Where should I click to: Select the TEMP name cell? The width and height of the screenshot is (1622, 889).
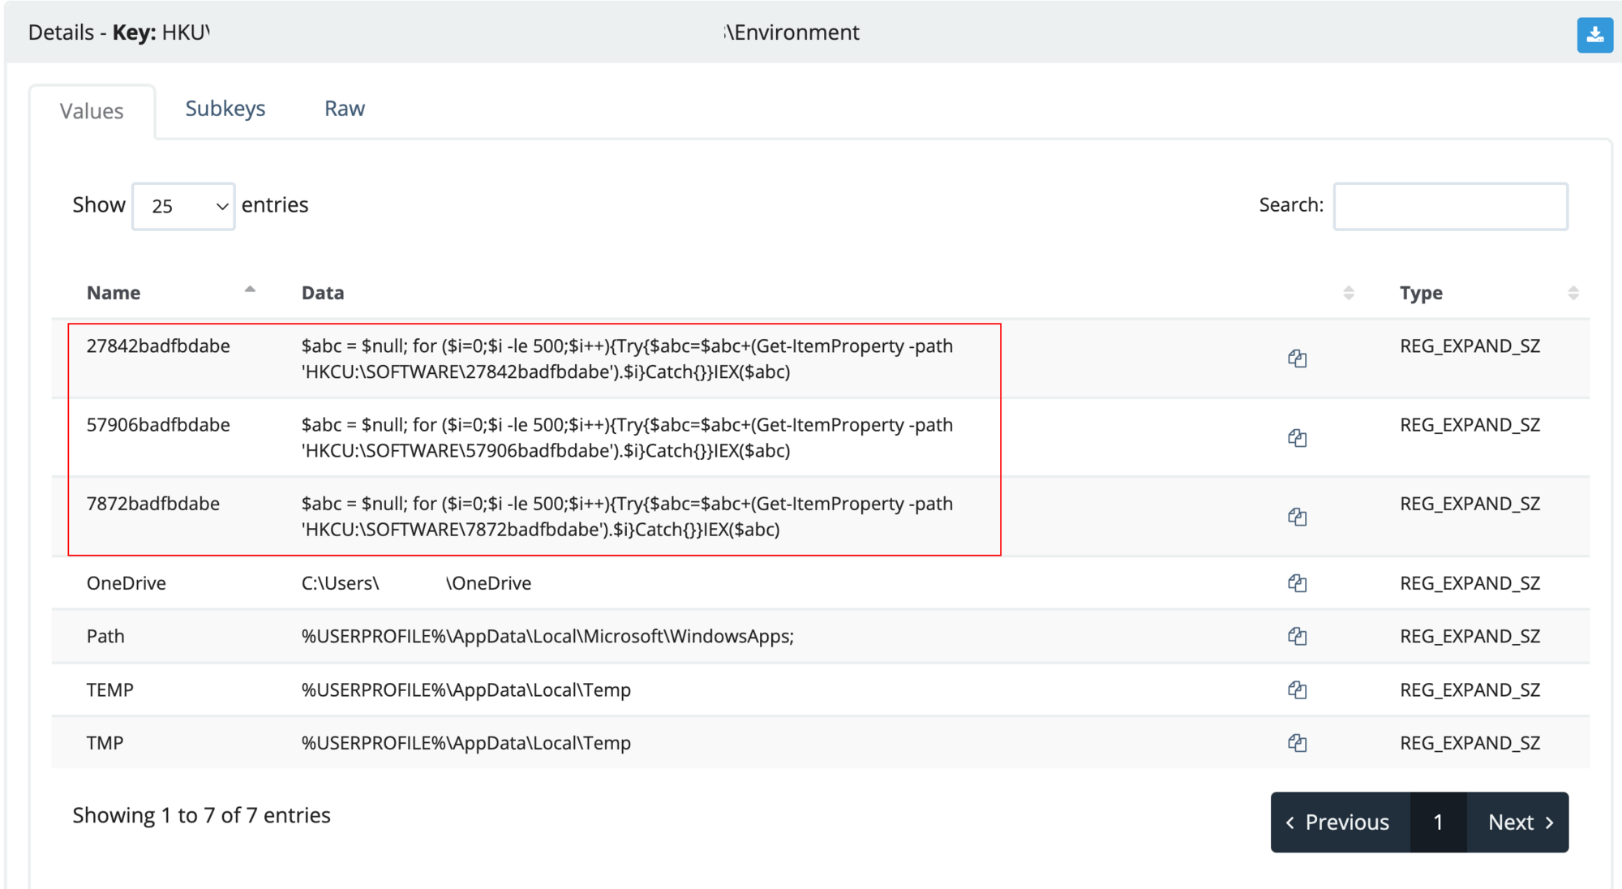pyautogui.click(x=110, y=689)
